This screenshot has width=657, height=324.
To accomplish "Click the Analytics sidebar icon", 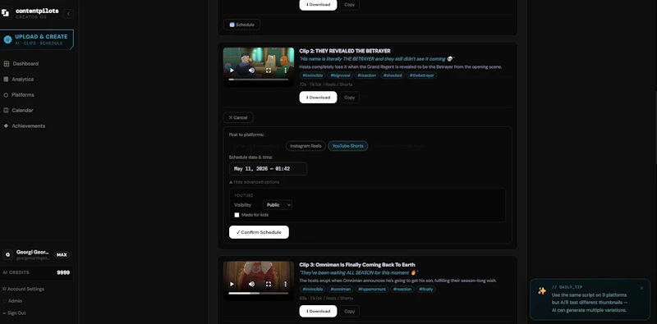I will pos(6,79).
